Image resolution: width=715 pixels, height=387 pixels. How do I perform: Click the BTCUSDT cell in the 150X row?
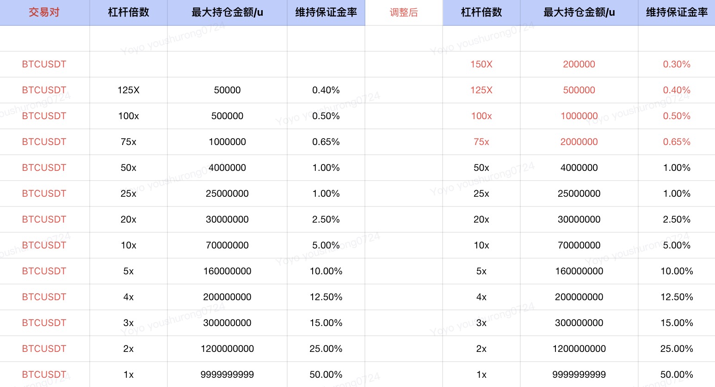(44, 64)
